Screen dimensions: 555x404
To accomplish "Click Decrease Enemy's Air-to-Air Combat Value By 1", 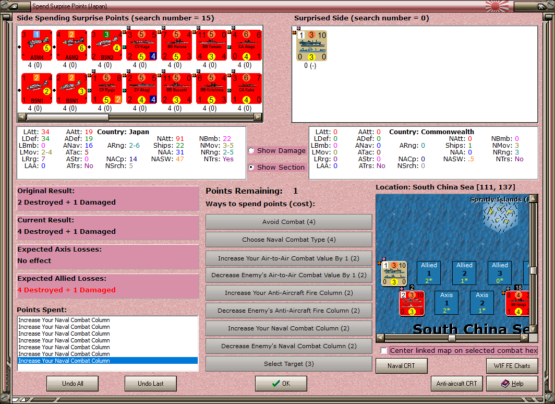I will (289, 275).
